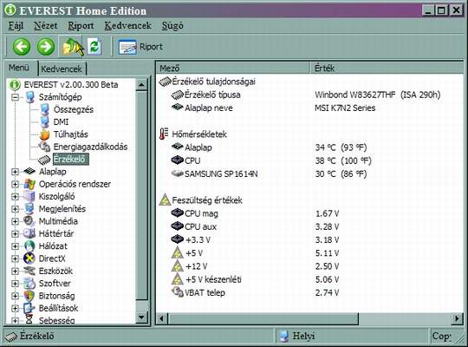Select Összegzés in the tree
The image size is (468, 347).
click(x=74, y=109)
